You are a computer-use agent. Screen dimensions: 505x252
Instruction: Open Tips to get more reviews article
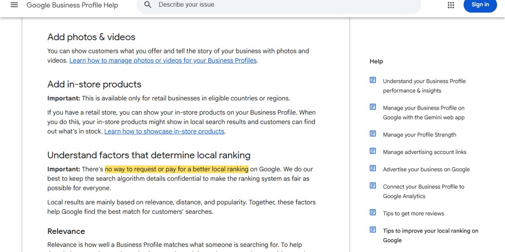coord(414,213)
